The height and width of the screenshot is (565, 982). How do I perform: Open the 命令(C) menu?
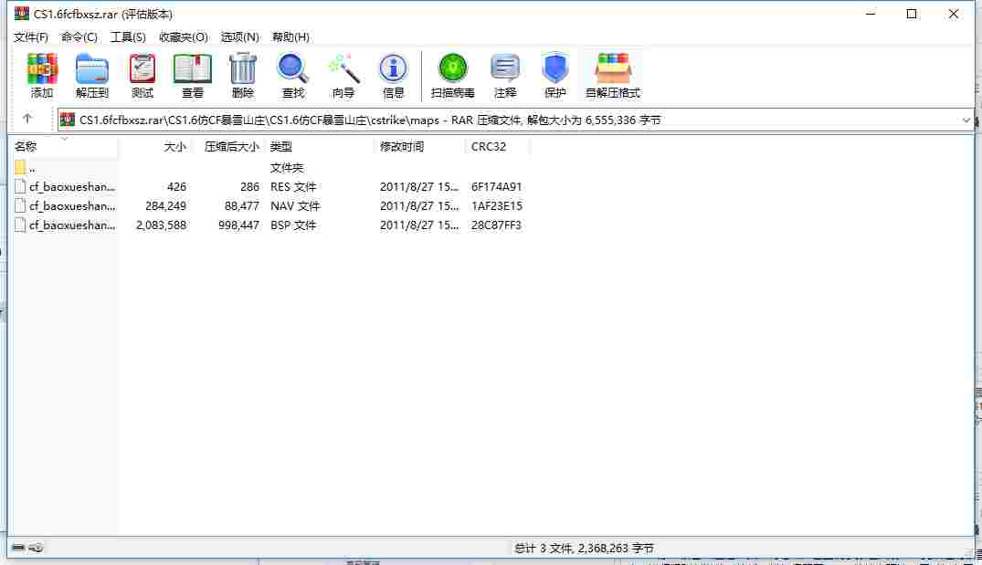(x=79, y=37)
